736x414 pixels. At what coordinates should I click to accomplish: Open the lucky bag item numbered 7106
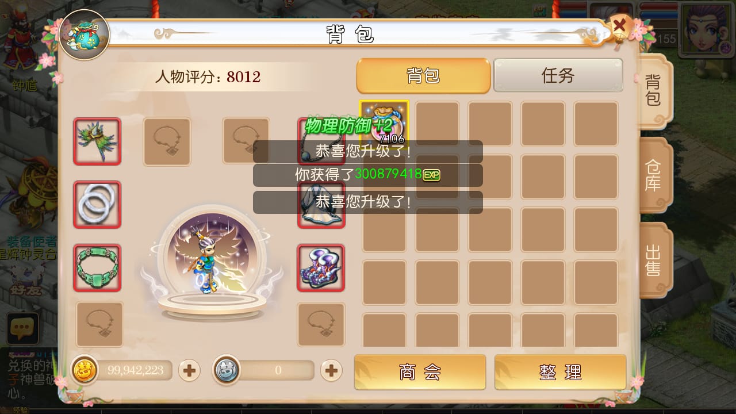tap(384, 122)
